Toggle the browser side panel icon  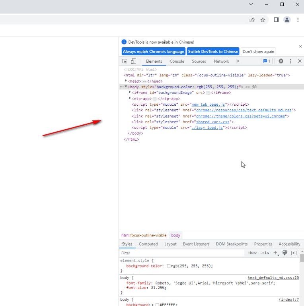click(276, 20)
